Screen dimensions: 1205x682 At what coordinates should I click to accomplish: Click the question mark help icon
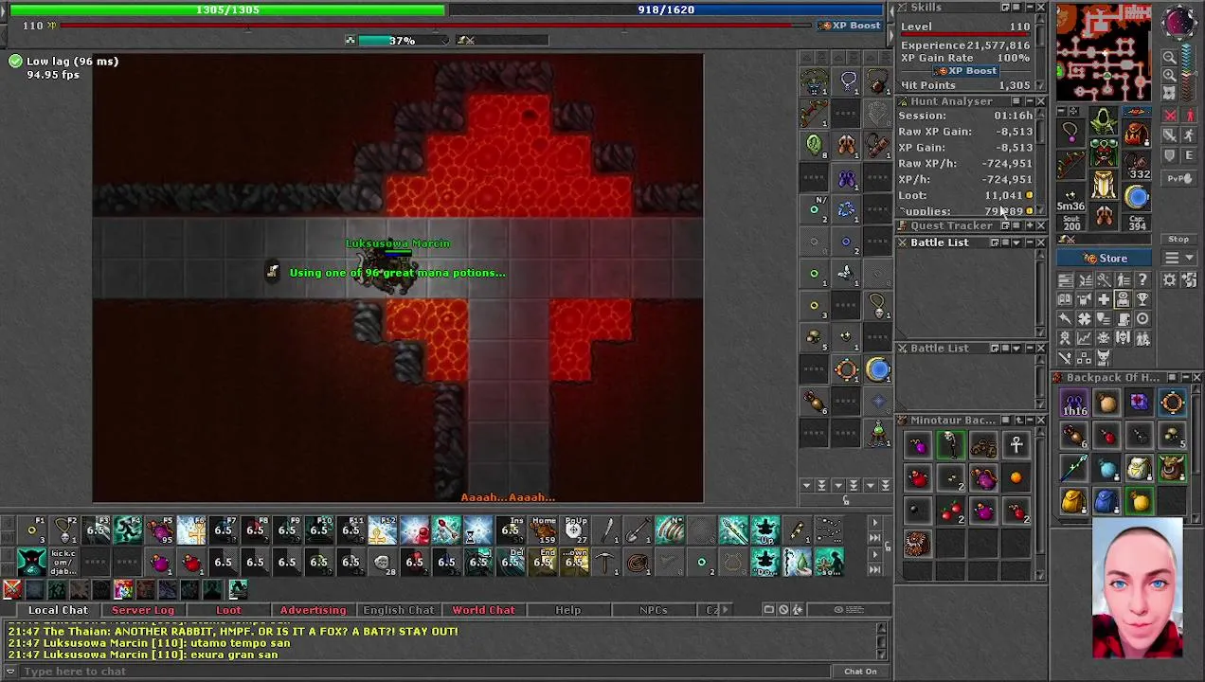(1142, 279)
